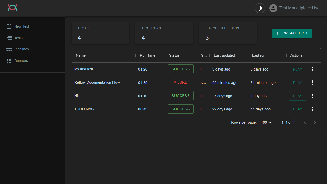Open the Reflow Documentation Flow test

97,82
